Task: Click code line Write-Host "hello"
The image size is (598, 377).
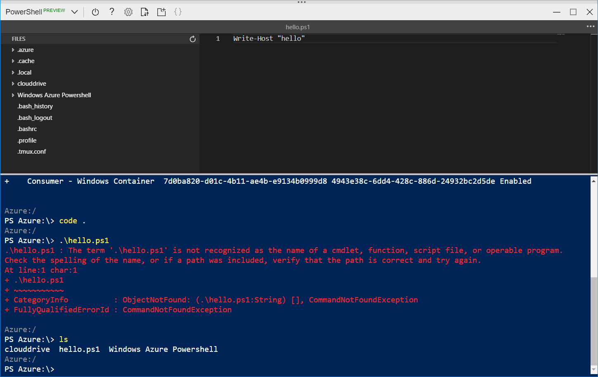Action: tap(269, 38)
